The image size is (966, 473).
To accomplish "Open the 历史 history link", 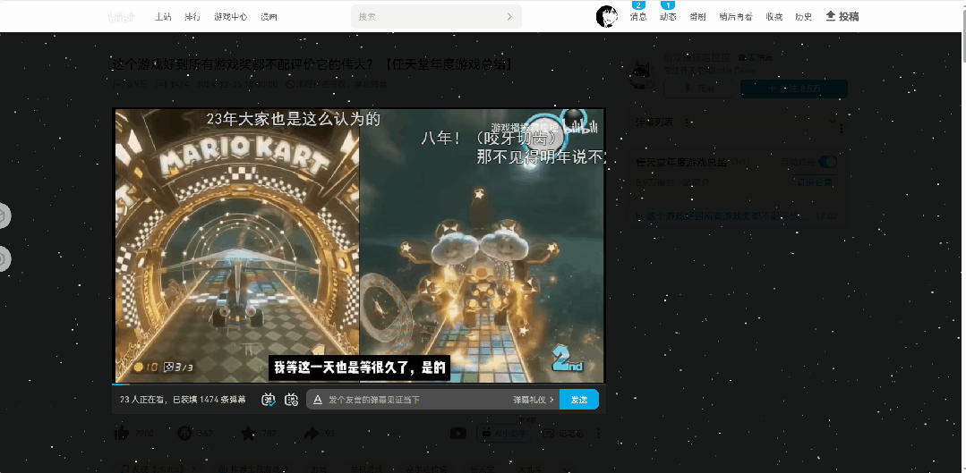I will [803, 17].
